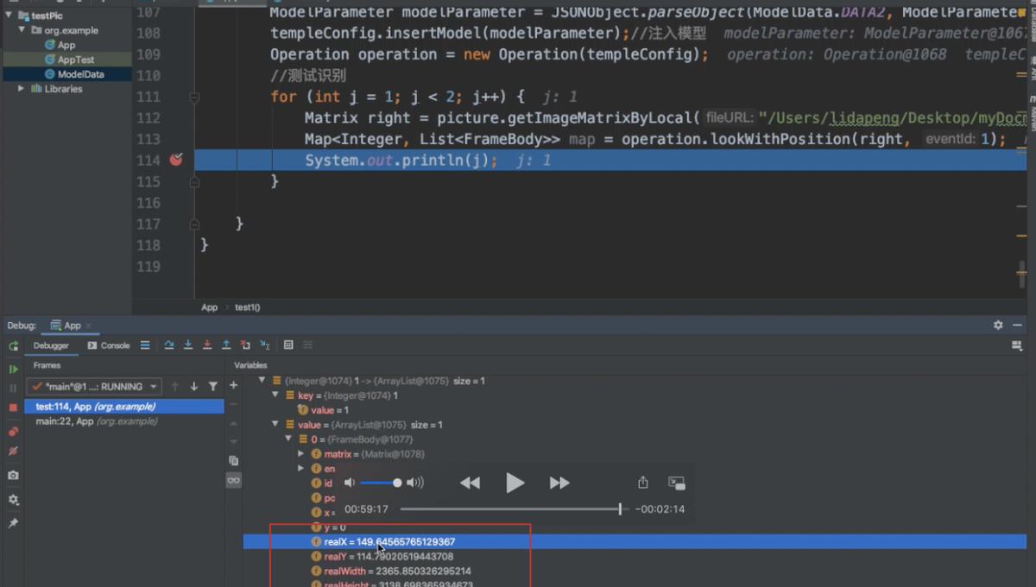Click the filter frames funnel icon
The height and width of the screenshot is (587, 1036).
point(213,387)
